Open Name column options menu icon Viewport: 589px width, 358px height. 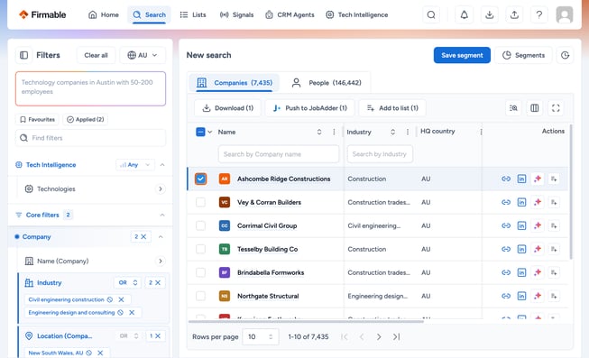[334, 132]
